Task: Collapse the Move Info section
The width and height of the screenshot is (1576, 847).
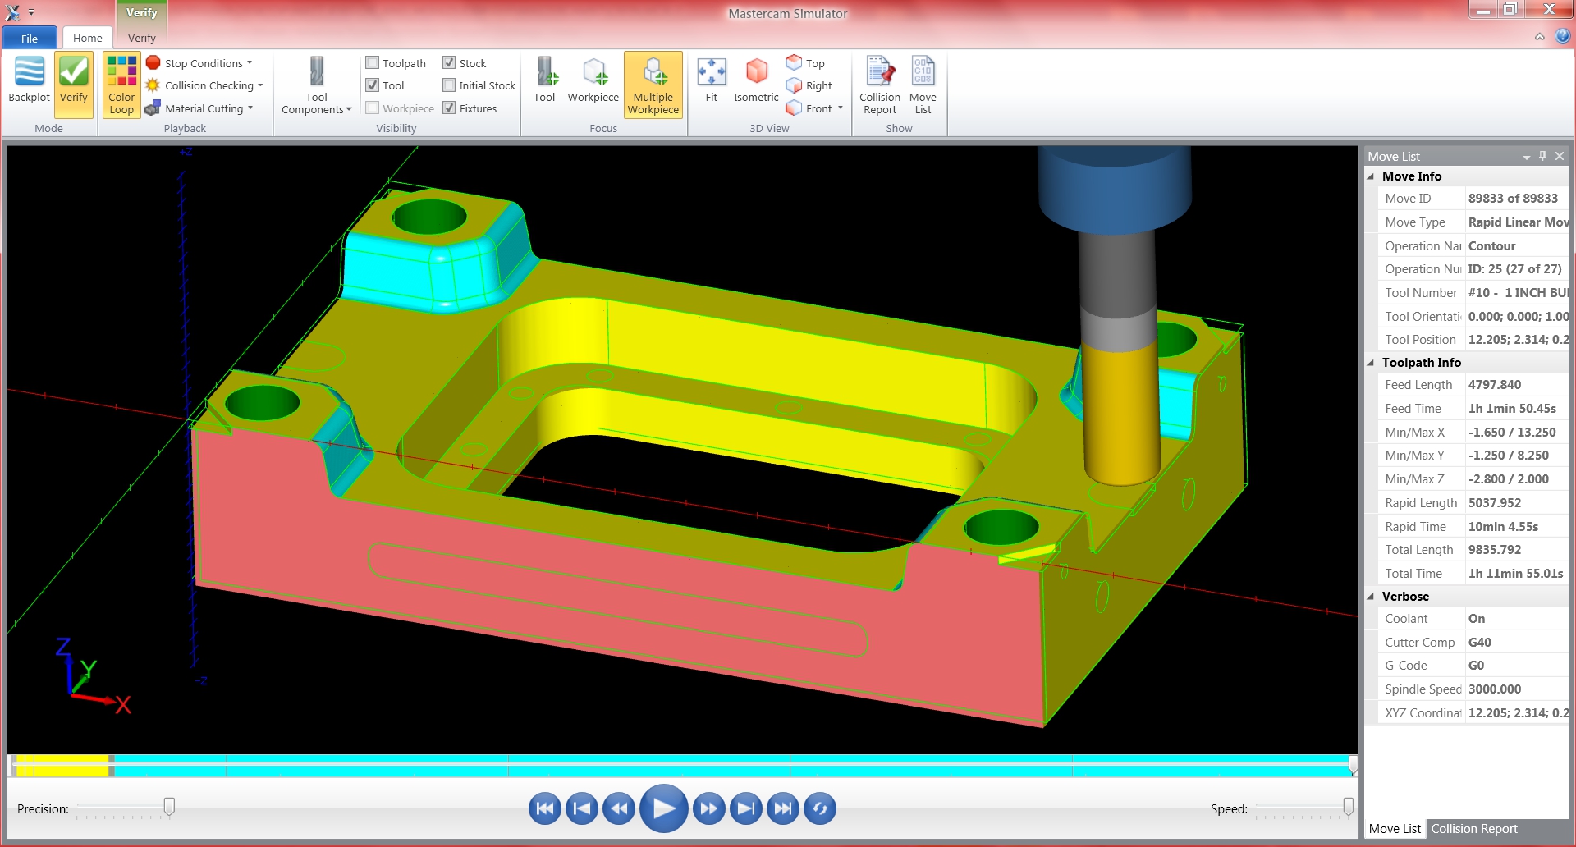Action: coord(1371,176)
